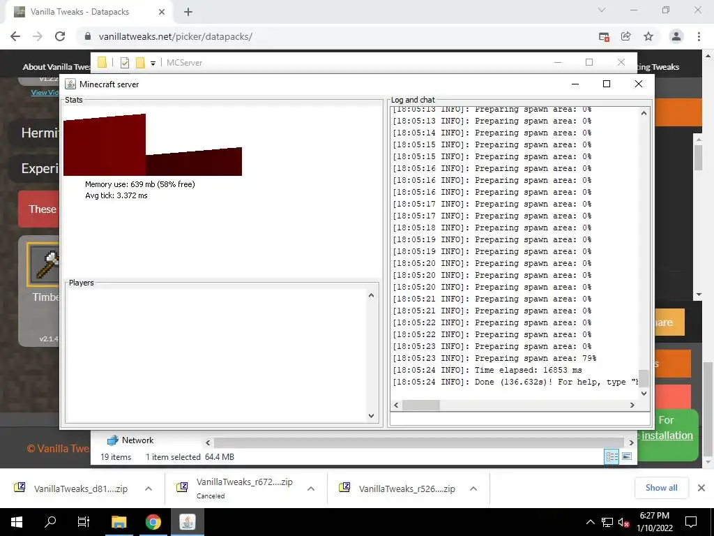Click the vanillatweaks.net address bar URL
714x536 pixels.
(x=175, y=36)
